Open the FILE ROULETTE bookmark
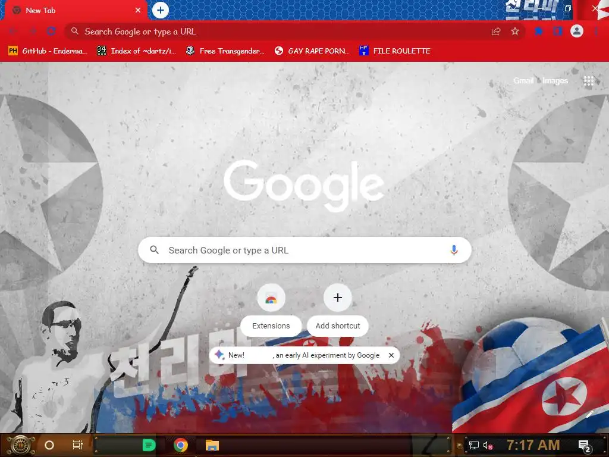Image resolution: width=609 pixels, height=457 pixels. pos(395,51)
